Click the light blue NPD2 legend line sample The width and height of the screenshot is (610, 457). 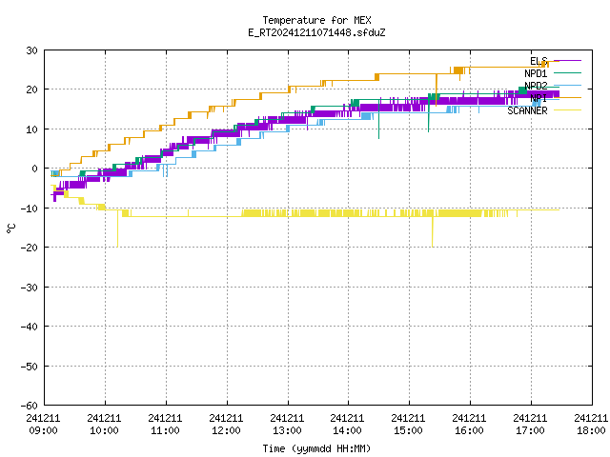click(x=567, y=85)
